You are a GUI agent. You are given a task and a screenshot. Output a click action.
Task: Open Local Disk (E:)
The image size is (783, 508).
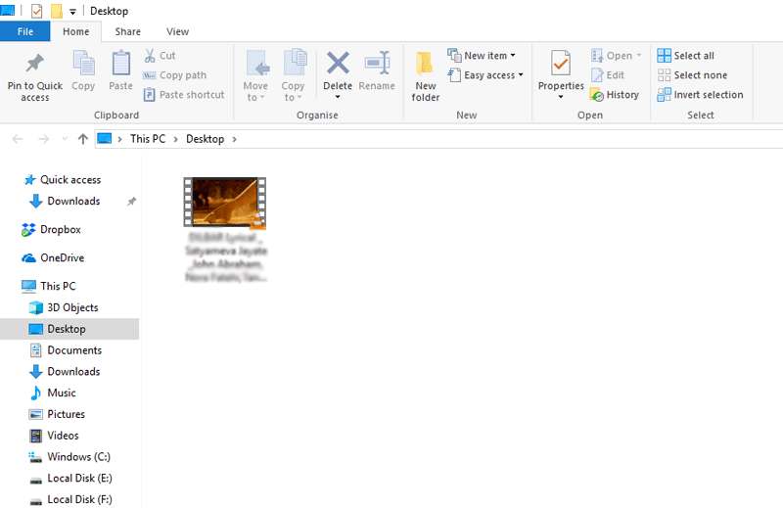coord(70,479)
